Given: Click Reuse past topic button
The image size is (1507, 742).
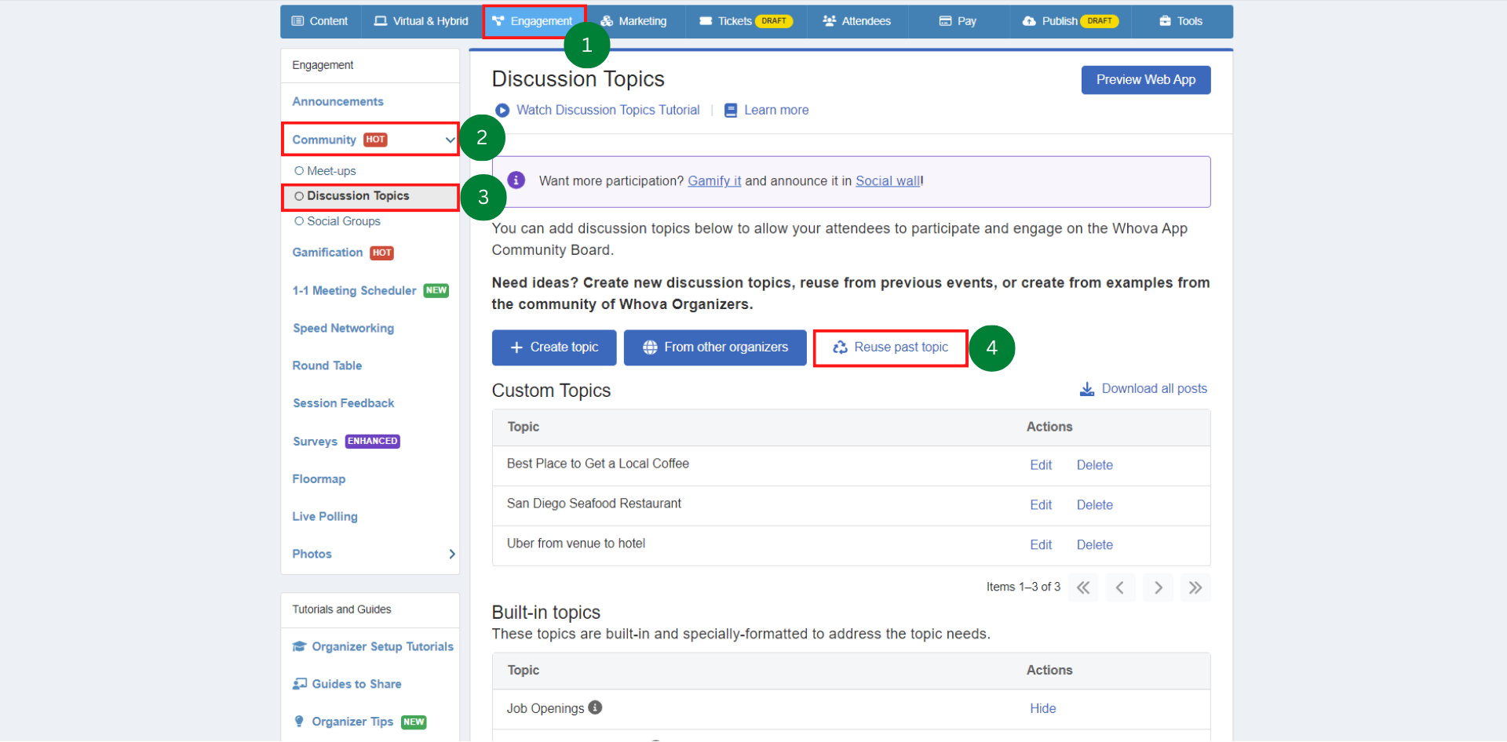Looking at the screenshot, I should [x=890, y=347].
